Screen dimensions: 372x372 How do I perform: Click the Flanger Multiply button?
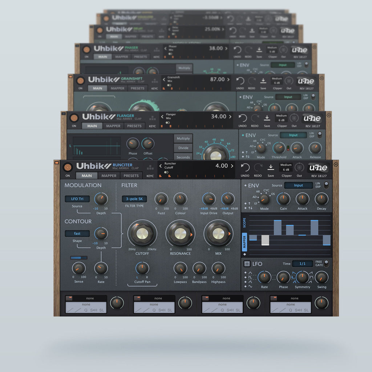click(183, 138)
